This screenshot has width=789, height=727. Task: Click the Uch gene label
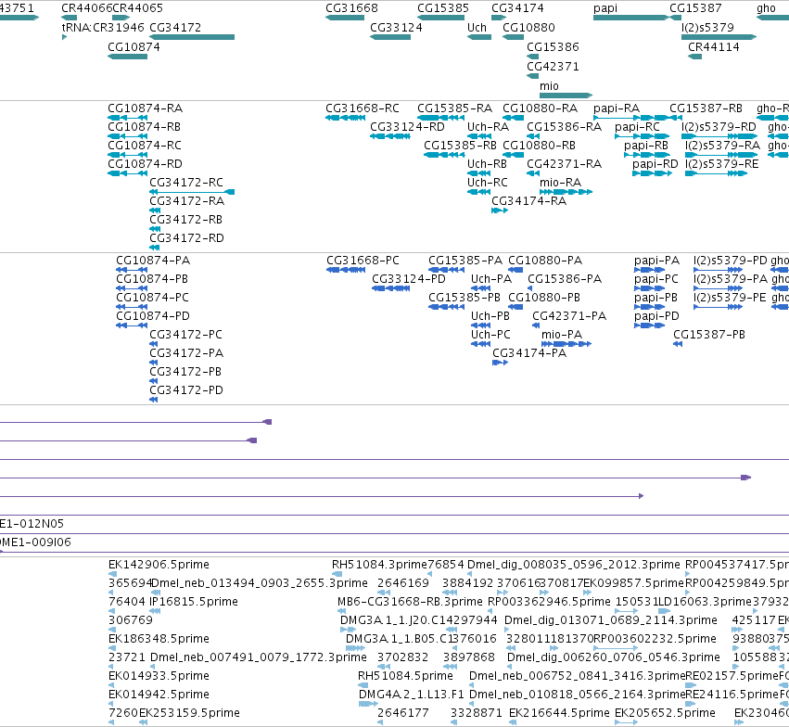coord(477,28)
